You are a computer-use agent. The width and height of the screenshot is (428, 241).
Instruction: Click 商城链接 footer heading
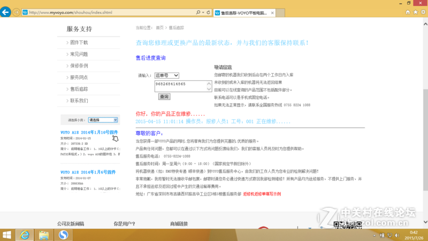(179, 224)
